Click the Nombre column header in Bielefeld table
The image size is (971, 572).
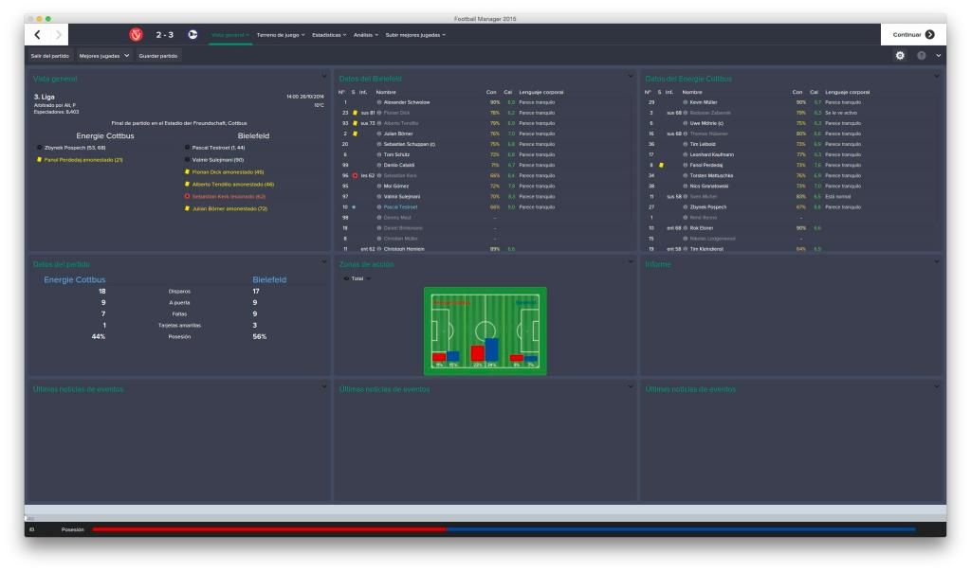pos(386,92)
